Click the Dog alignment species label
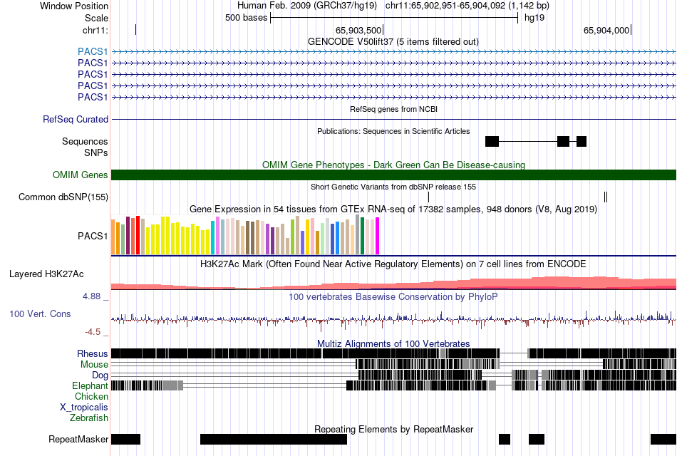This screenshot has width=677, height=456. click(100, 375)
